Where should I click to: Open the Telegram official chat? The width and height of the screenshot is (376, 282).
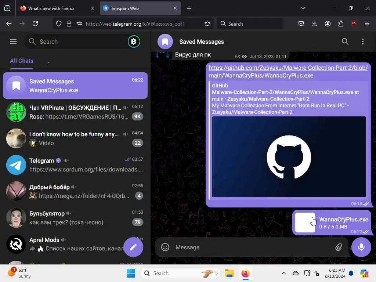tap(75, 165)
